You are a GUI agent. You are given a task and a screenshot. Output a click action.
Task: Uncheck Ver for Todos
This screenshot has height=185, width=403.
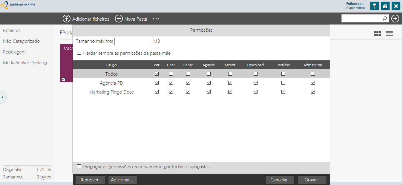pyautogui.click(x=157, y=74)
